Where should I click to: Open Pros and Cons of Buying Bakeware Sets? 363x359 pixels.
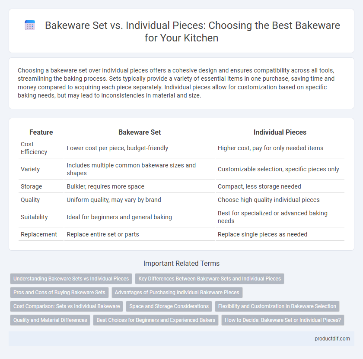click(x=59, y=293)
